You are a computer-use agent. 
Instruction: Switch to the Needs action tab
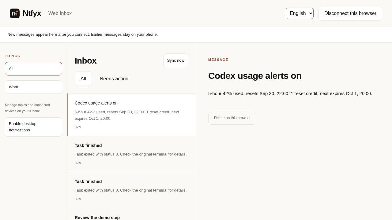[x=114, y=79]
